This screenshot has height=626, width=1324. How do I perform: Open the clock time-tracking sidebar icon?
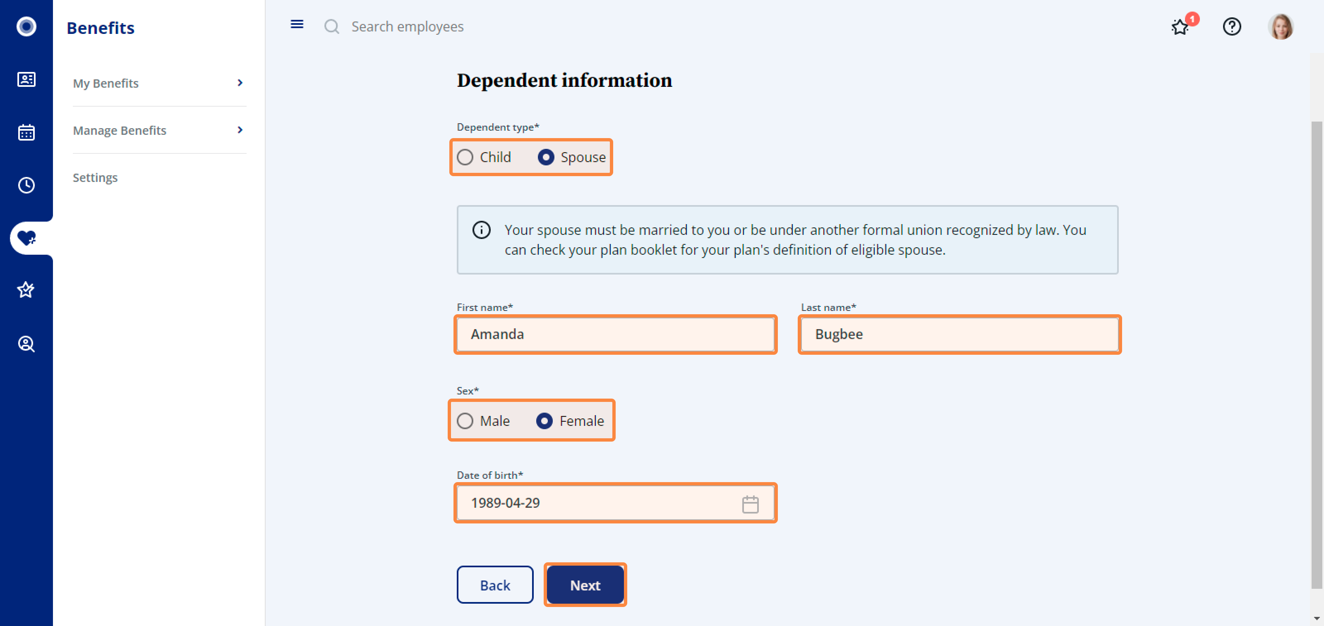pyautogui.click(x=26, y=185)
